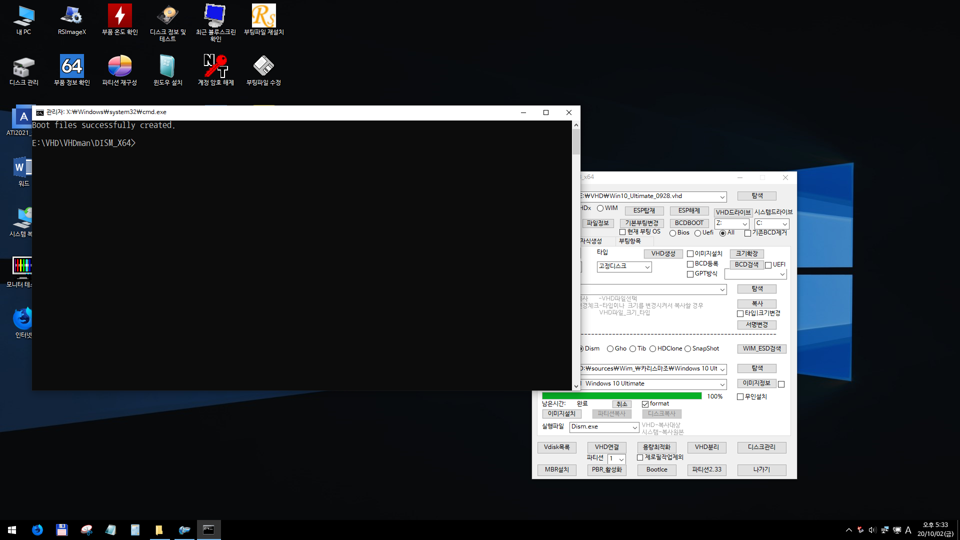960x540 pixels.
Task: Switch to the cmd.exe taskbar window
Action: pos(208,530)
